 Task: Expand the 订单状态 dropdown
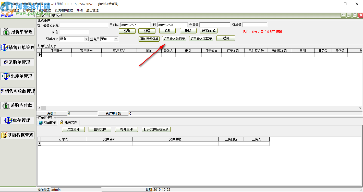point(86,39)
